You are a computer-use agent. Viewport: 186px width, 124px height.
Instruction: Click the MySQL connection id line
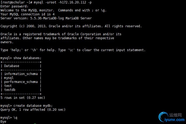click(x=28, y=14)
